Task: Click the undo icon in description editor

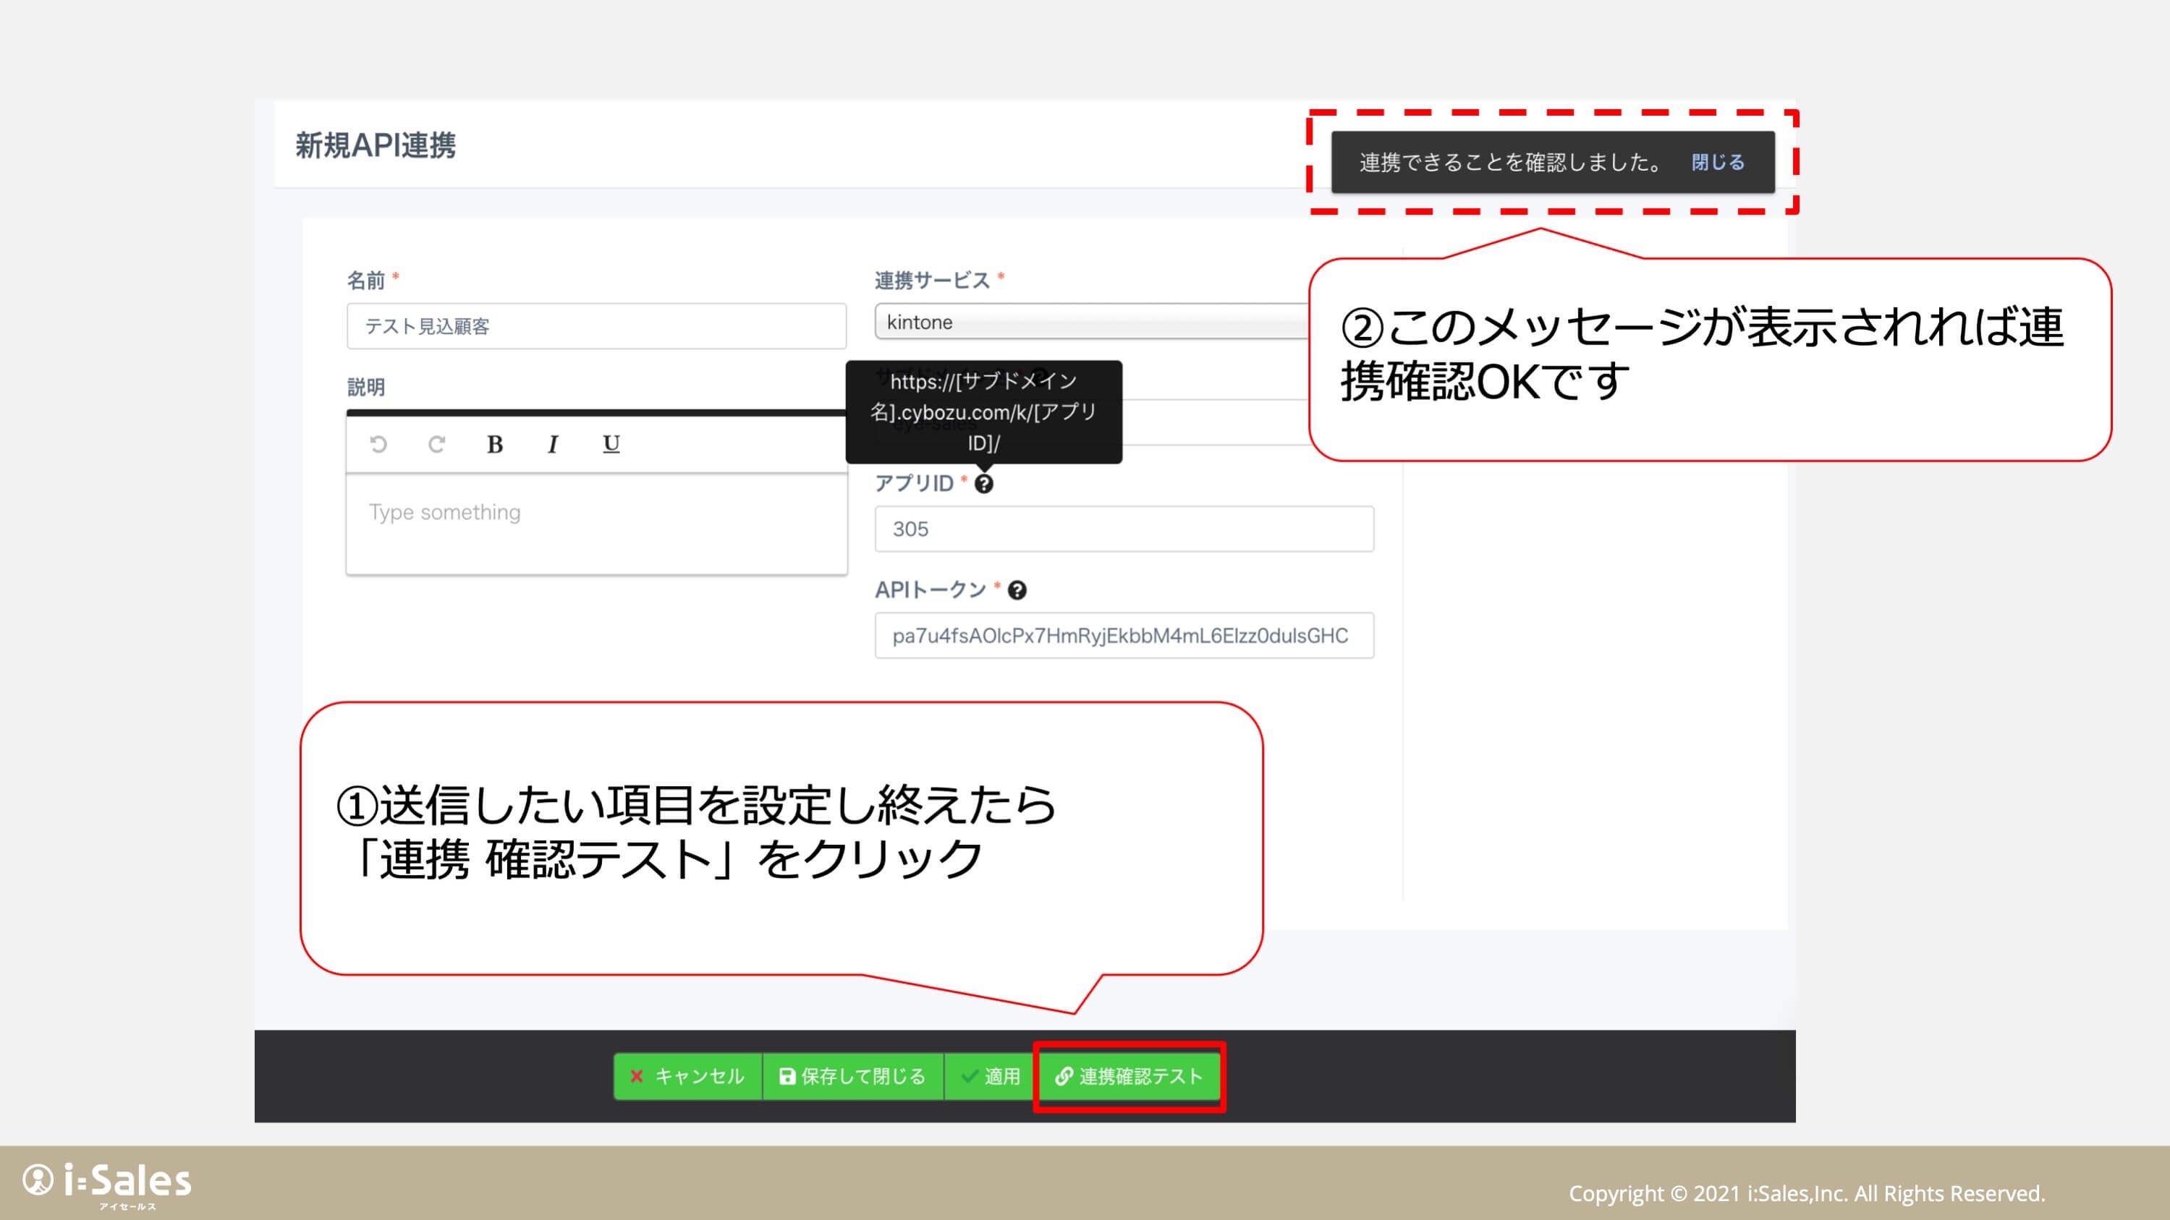Action: coord(378,444)
